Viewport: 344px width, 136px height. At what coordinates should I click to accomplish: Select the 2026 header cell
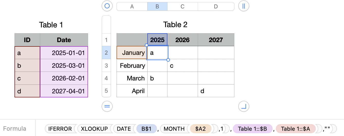tap(182, 40)
